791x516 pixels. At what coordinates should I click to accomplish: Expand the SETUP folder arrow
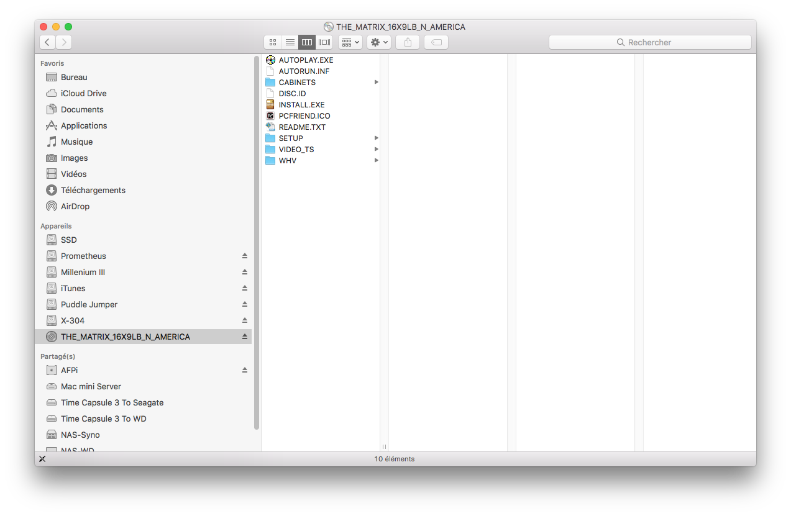[376, 138]
